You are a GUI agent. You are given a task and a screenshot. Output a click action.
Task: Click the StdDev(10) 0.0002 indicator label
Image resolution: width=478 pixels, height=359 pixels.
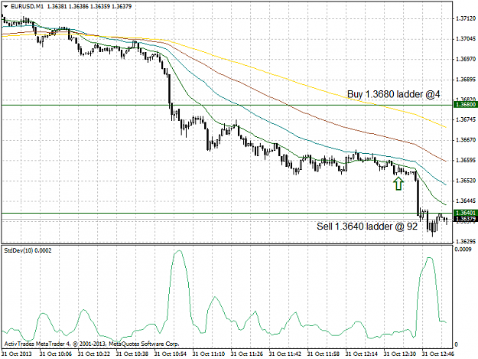pos(28,251)
